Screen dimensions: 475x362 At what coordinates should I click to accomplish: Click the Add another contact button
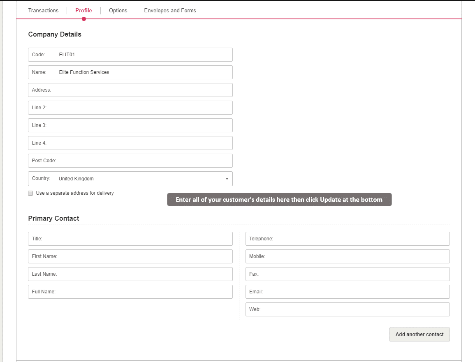coord(419,334)
